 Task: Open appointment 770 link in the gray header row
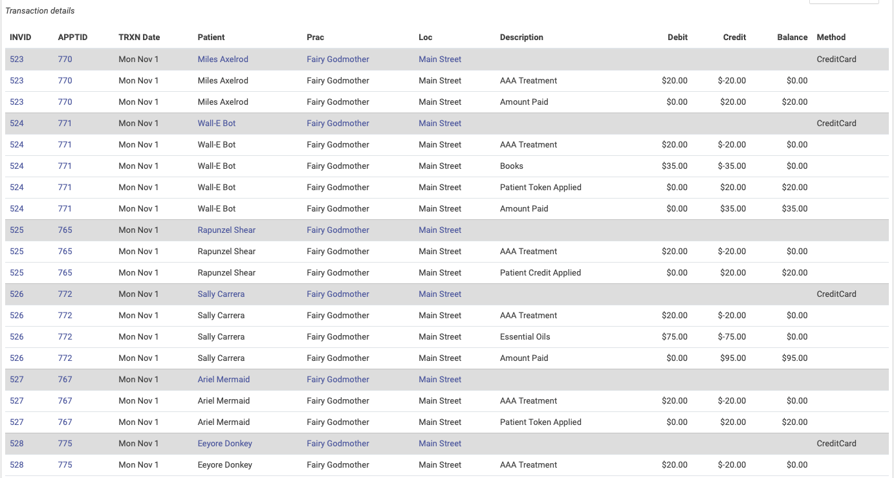(x=65, y=59)
